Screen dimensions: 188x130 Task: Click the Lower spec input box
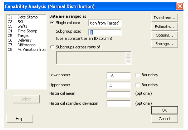[119, 76]
